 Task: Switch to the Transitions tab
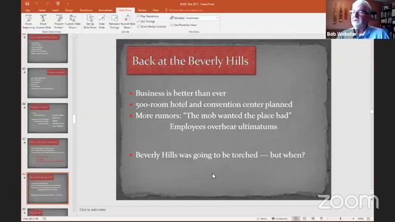point(86,10)
